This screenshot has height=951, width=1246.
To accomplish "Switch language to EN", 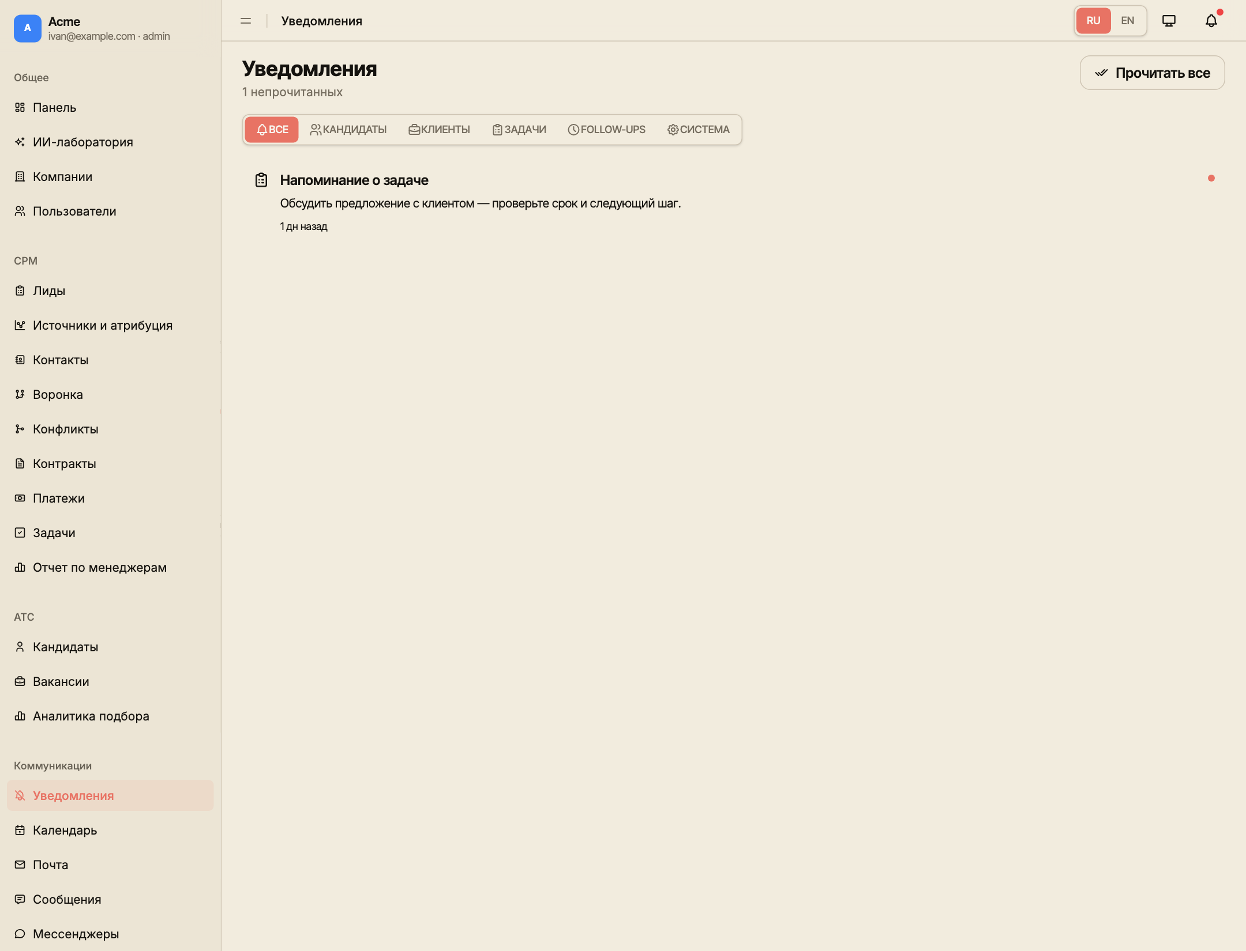I will pos(1127,21).
